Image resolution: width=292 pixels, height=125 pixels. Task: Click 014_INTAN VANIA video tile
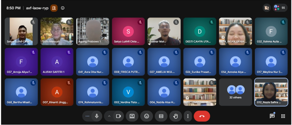point(236,31)
